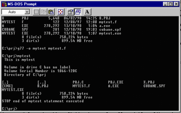Viewport: 181px width, 113px height.
Task: Minimize the MS-DOS Prompt window
Action: 165,4
